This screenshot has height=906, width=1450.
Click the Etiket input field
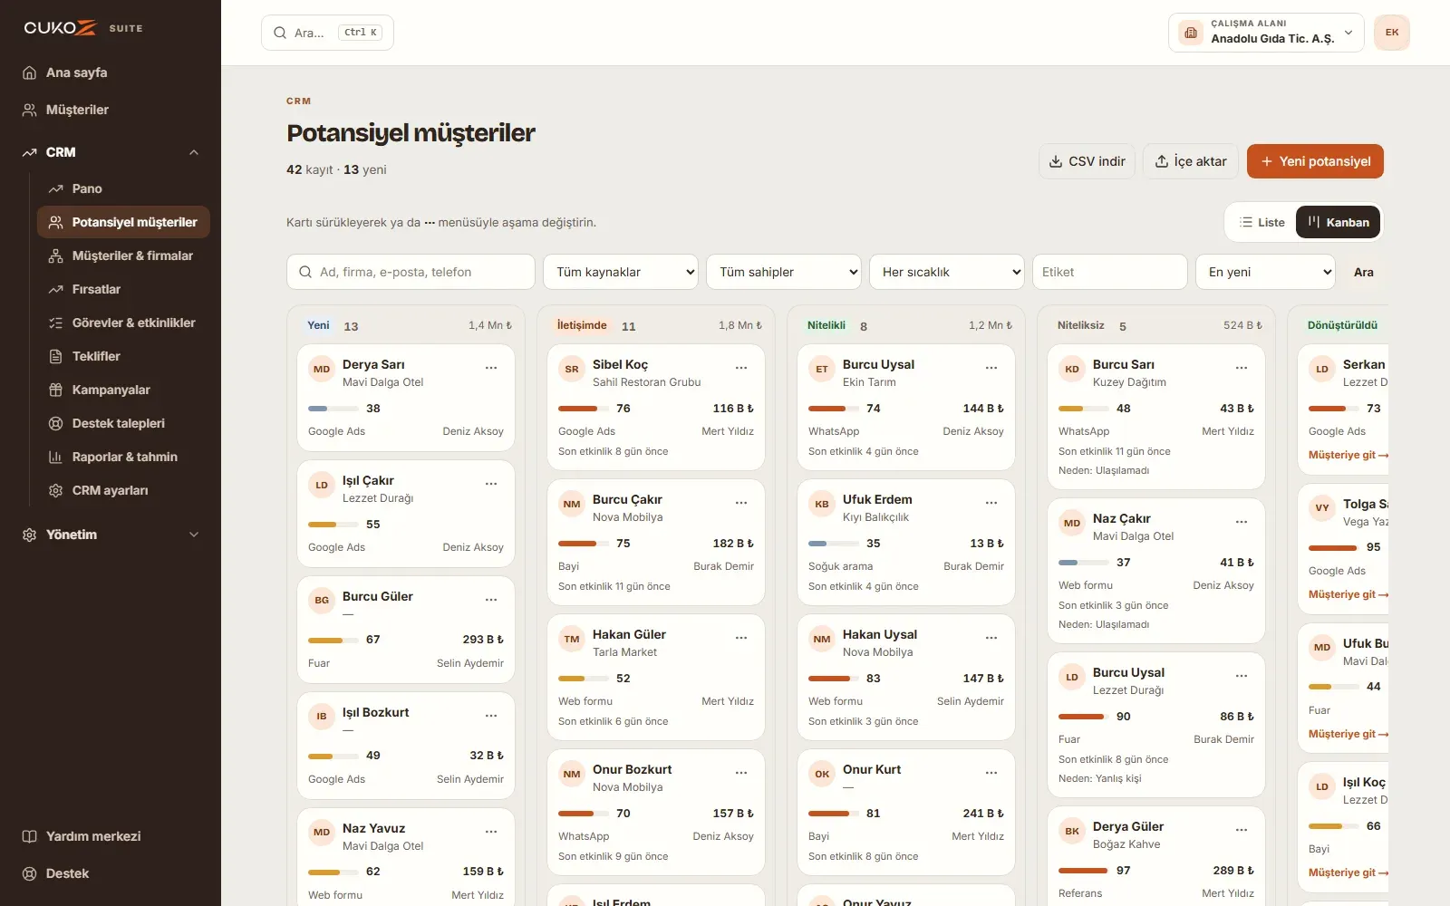(x=1110, y=272)
